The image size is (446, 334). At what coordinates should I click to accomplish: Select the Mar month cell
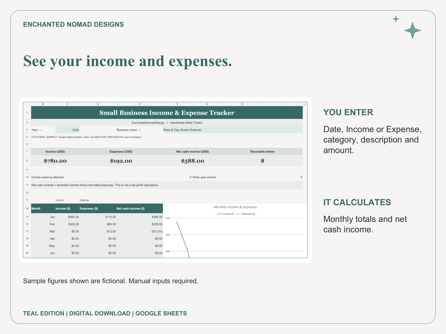[x=43, y=231]
